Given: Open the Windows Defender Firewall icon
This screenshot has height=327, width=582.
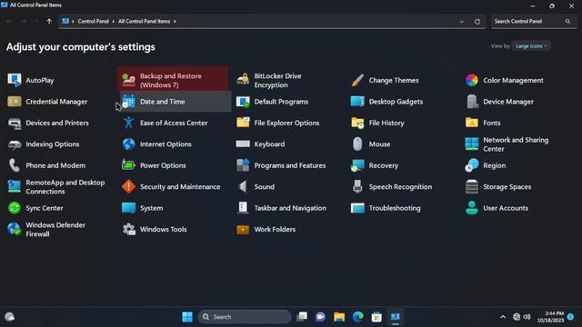Looking at the screenshot, I should click(15, 230).
